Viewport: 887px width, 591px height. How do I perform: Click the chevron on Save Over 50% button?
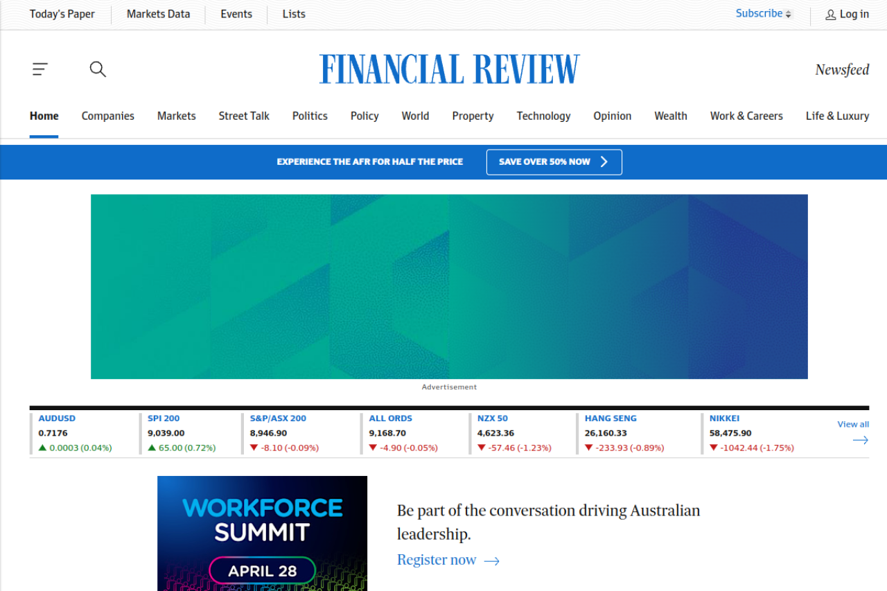coord(604,162)
